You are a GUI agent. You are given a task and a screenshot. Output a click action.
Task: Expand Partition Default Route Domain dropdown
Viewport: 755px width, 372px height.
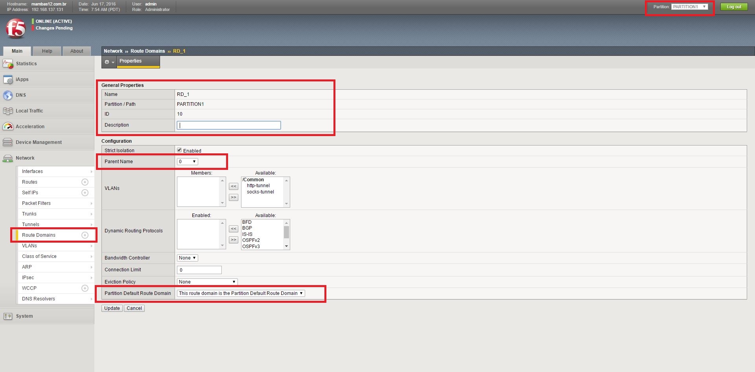[241, 293]
